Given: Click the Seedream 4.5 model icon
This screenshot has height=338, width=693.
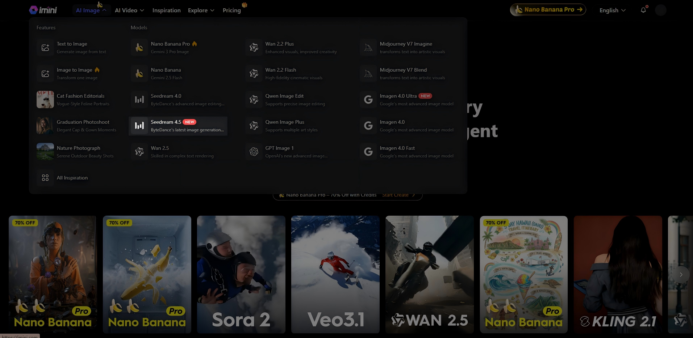Looking at the screenshot, I should coord(139,126).
